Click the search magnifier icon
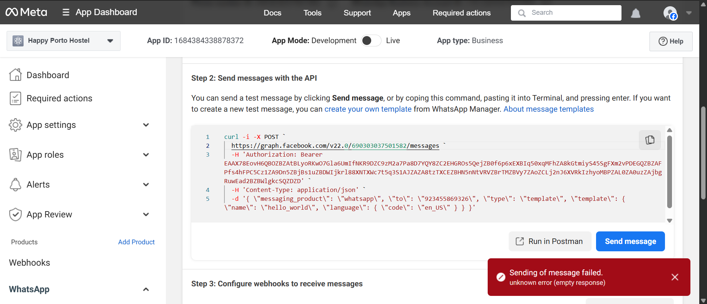707x304 pixels. pos(522,13)
